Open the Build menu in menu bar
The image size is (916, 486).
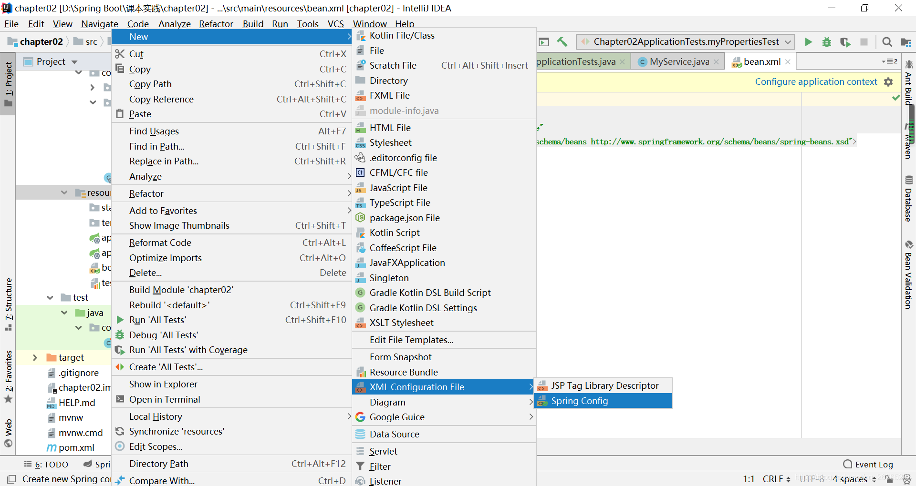[253, 24]
